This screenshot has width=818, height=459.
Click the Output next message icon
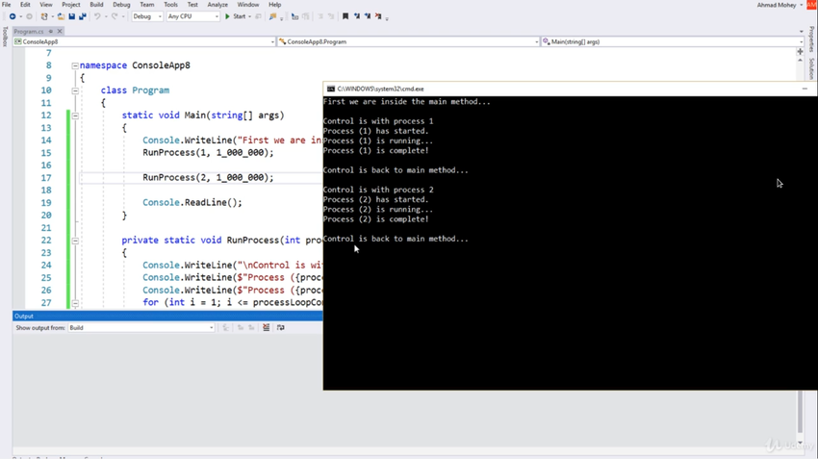[251, 327]
